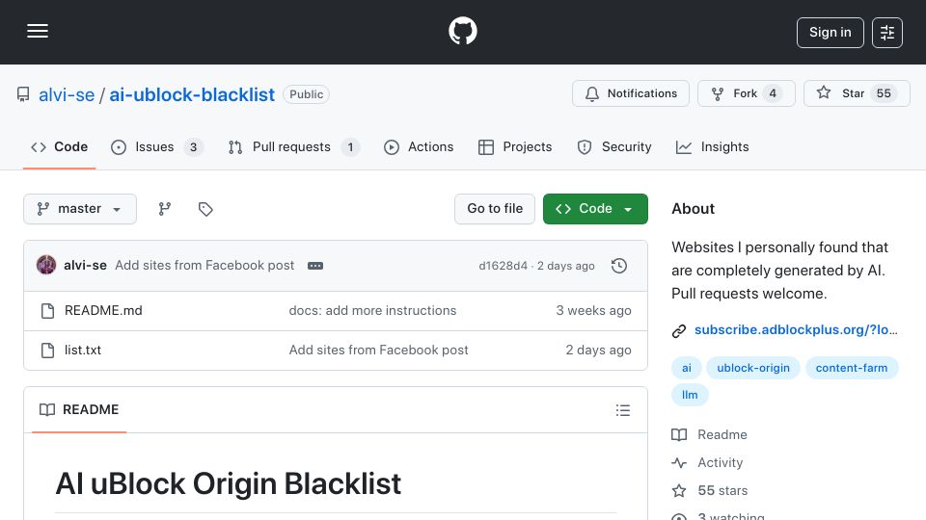Screen dimensions: 926x520
Task: Open the ai-ublock-blacklist repository link
Action: pos(192,94)
